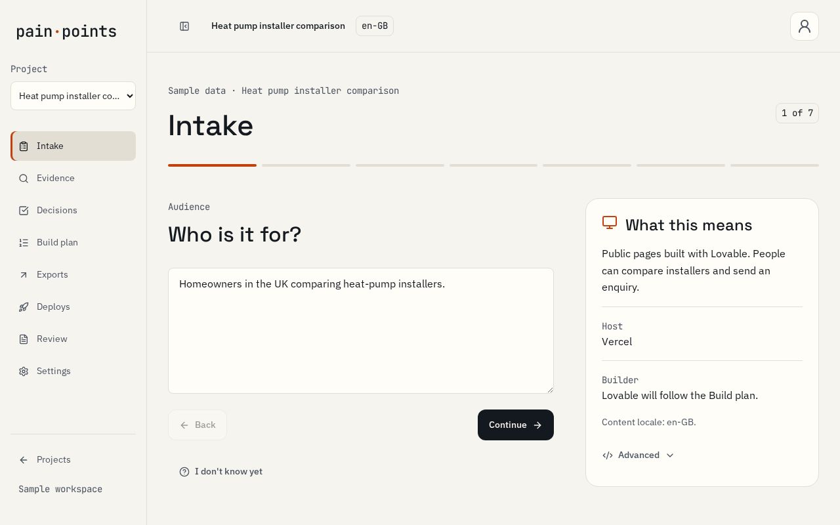Open the Project selector dropdown
Screen dimensions: 840x525
point(73,96)
